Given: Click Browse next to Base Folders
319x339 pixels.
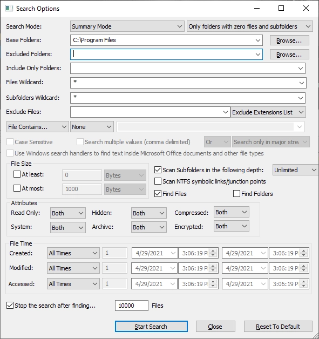Looking at the screenshot, I should (x=289, y=40).
